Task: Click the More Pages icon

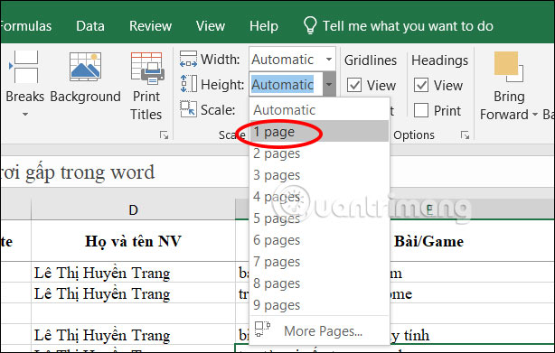Action: tap(263, 329)
